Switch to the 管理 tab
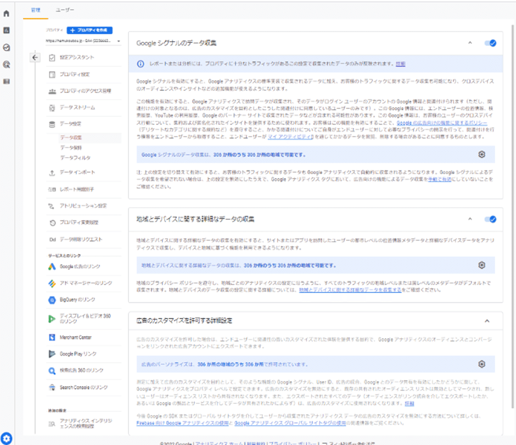This screenshot has width=516, height=445. point(36,10)
